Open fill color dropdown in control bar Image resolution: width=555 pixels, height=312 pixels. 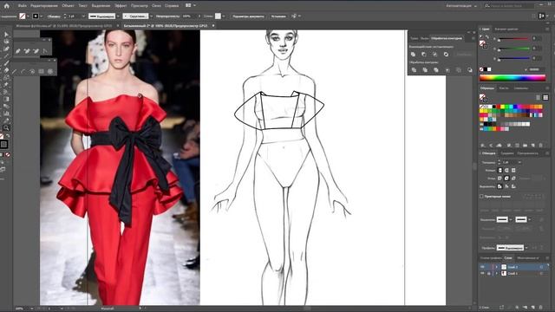point(29,16)
